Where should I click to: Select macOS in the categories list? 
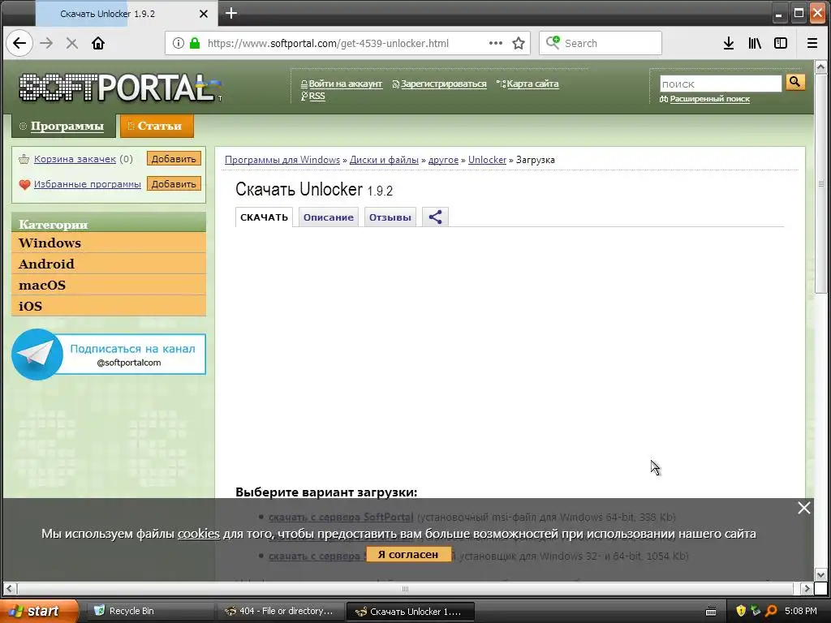109,285
